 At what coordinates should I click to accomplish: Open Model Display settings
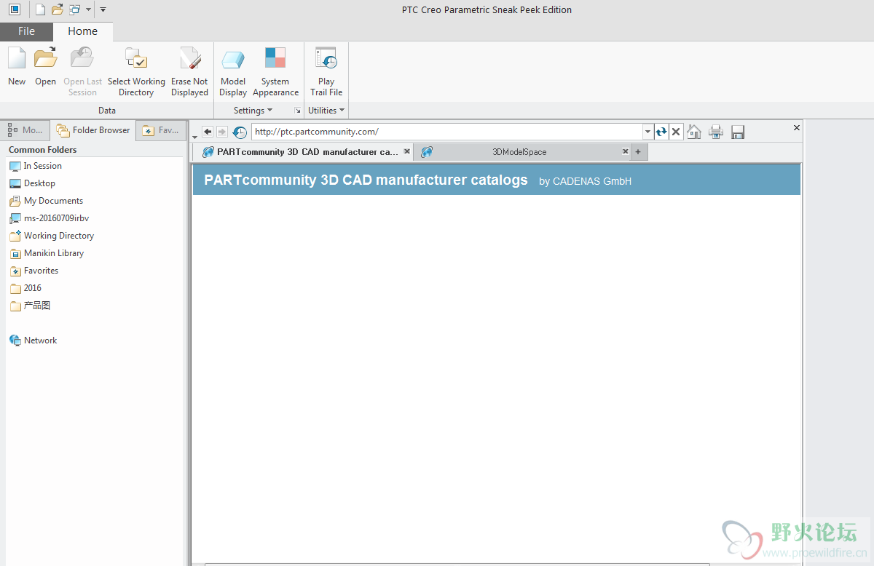(233, 71)
